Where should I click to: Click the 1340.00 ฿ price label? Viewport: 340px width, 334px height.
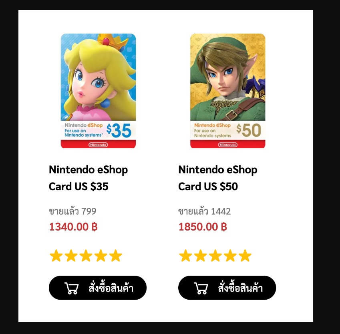73,227
